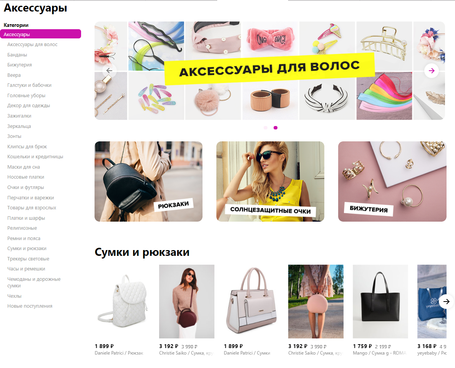
Task: Open the Аксессуары для волос banner
Action: point(269,70)
